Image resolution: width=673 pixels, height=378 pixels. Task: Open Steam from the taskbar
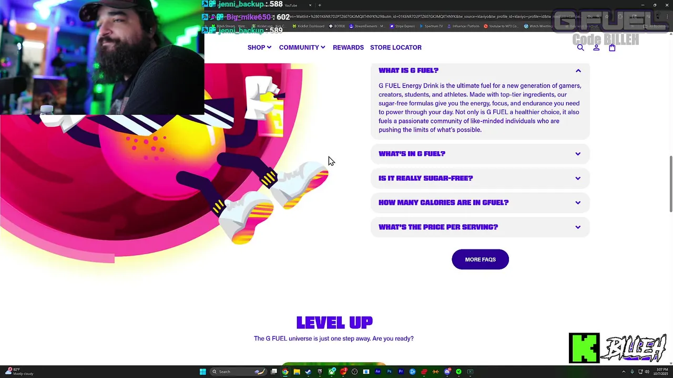pyautogui.click(x=308, y=372)
